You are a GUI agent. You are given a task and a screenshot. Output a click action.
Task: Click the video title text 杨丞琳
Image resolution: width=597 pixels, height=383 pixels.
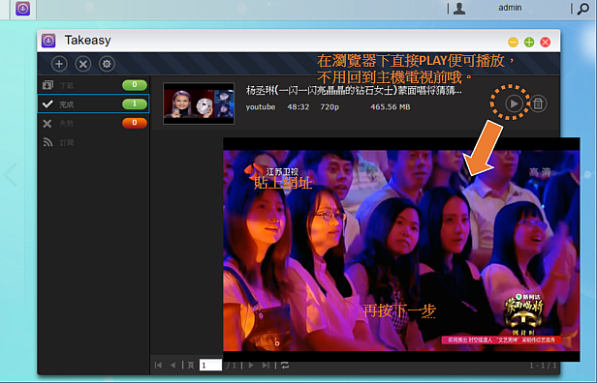click(x=354, y=91)
